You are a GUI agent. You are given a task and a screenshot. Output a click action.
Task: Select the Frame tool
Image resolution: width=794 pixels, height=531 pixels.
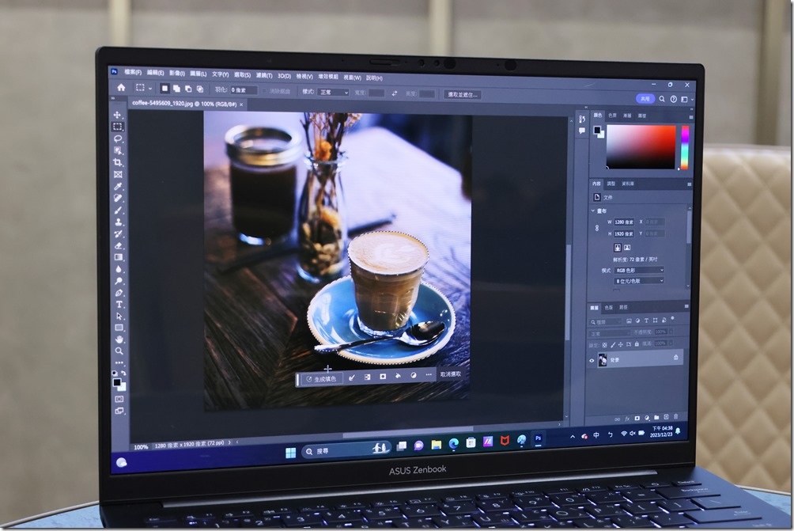(x=118, y=174)
